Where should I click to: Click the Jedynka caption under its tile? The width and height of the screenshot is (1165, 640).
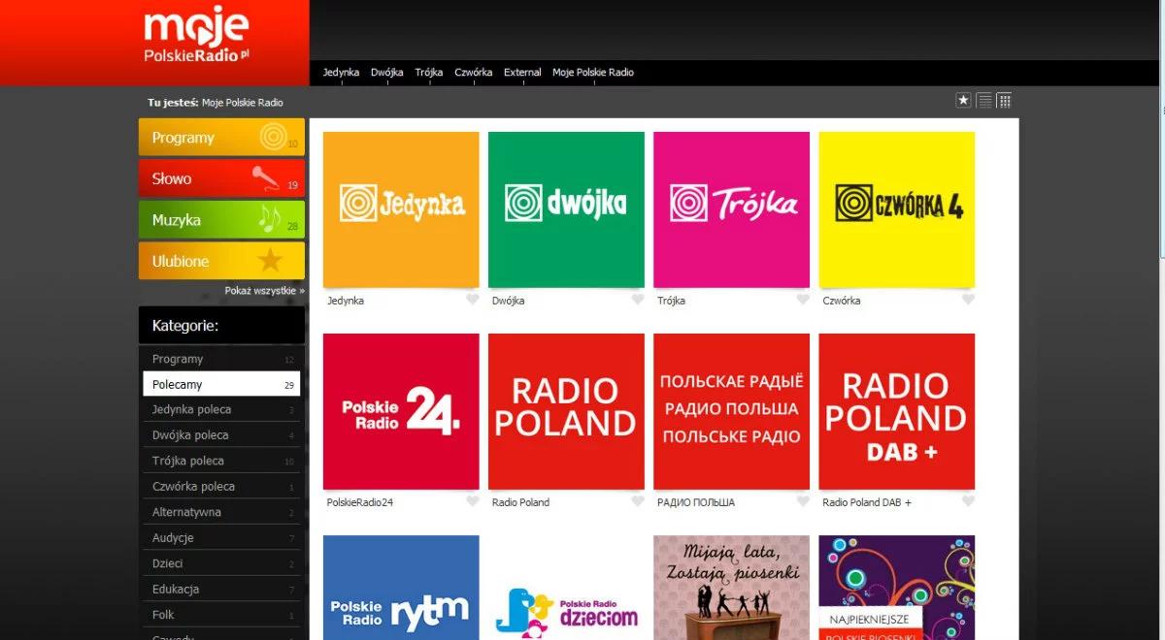(x=346, y=301)
